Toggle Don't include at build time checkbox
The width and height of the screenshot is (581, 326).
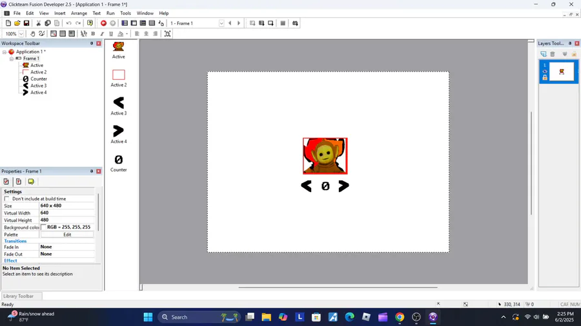6,199
